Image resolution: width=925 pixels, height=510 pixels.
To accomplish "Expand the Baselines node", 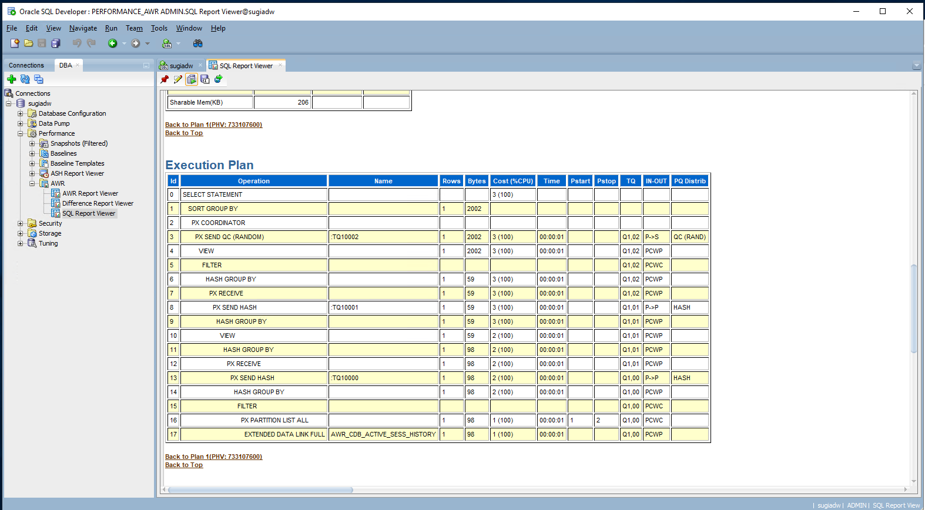I will (32, 153).
